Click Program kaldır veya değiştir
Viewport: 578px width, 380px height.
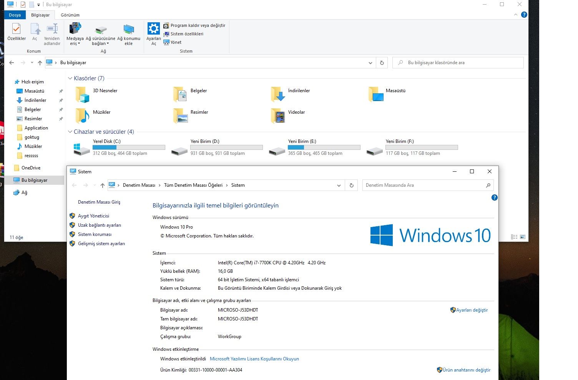pos(194,25)
